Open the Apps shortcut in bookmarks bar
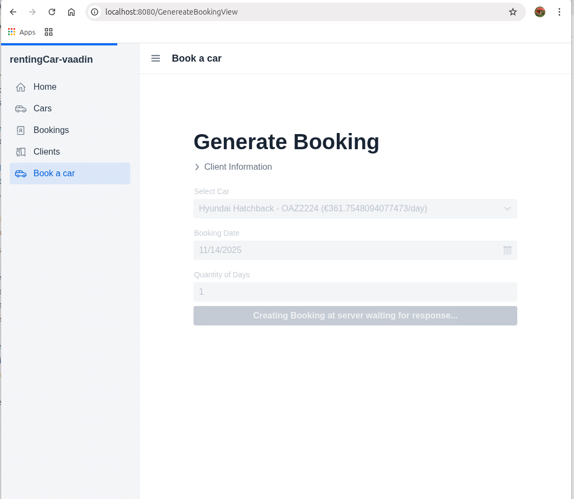 [22, 32]
